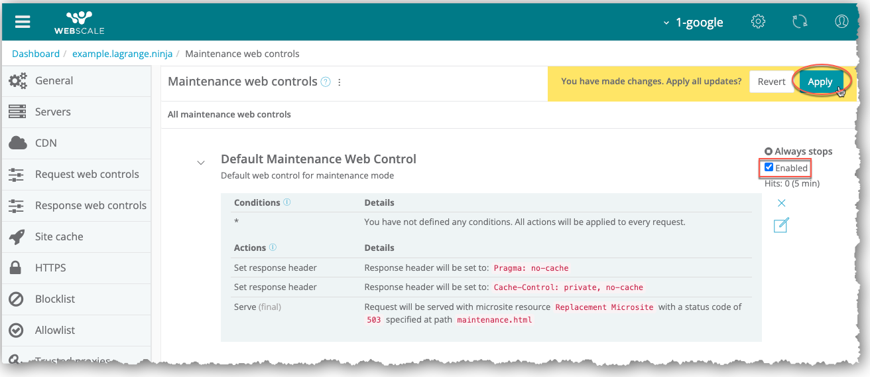Open the hamburger navigation menu
870x377 pixels.
click(23, 22)
